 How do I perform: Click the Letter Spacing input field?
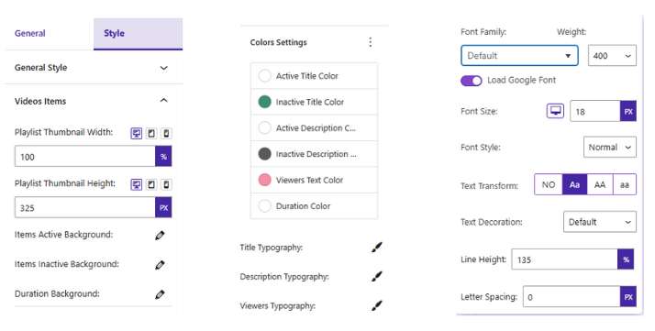572,297
